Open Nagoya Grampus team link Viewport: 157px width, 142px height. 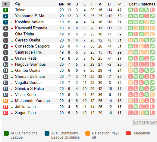click(x=30, y=64)
